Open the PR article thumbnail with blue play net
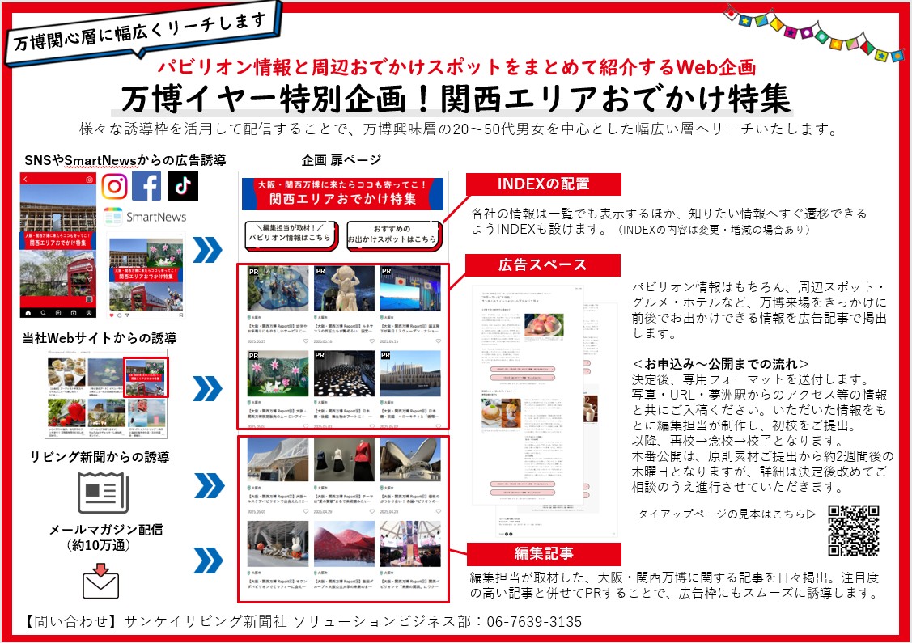The image size is (912, 643). pyautogui.click(x=278, y=289)
